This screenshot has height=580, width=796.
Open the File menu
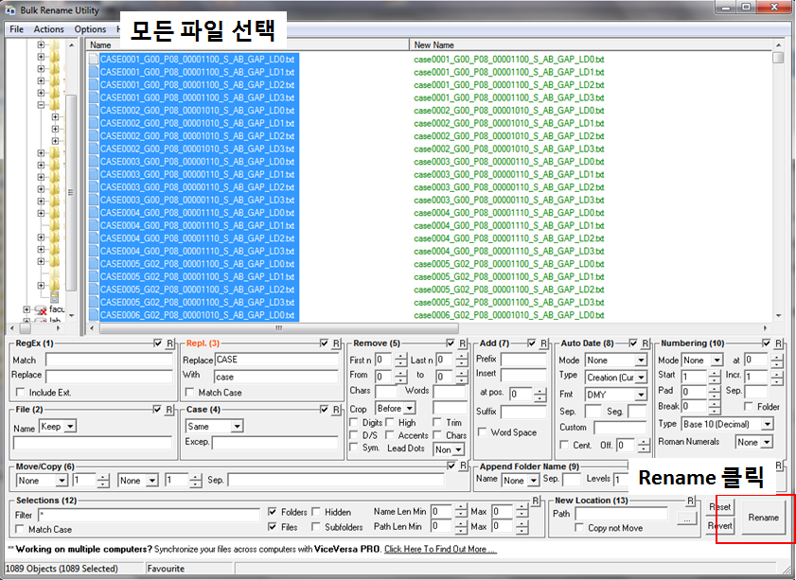(x=16, y=29)
